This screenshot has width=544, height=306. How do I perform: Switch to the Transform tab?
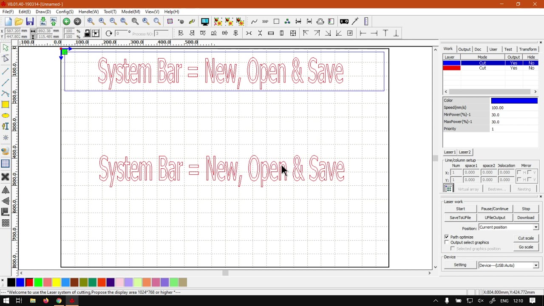[x=528, y=49]
